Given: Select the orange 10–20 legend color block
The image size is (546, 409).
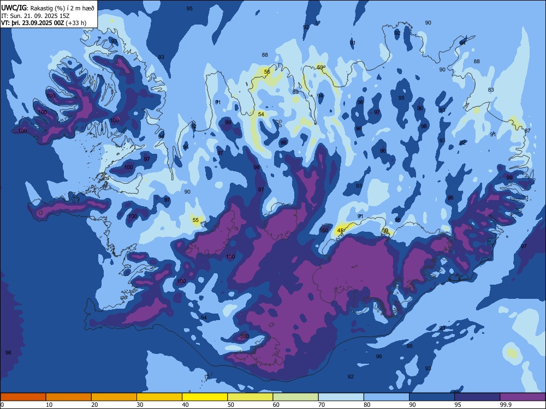Looking at the screenshot, I should pos(69,397).
